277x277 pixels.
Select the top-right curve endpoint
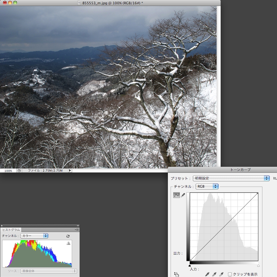pos(258,193)
